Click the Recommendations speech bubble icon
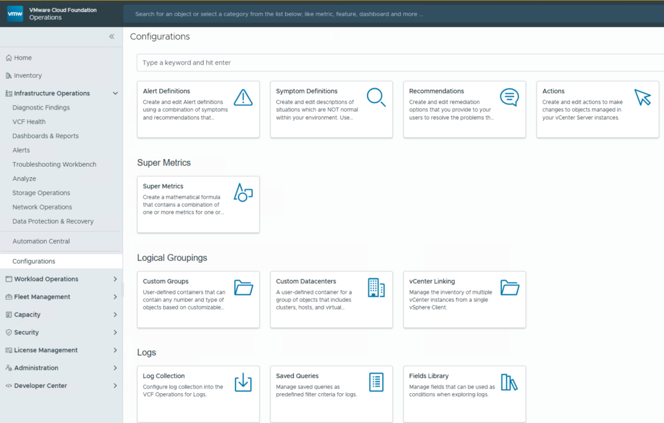The image size is (664, 423). (x=510, y=97)
